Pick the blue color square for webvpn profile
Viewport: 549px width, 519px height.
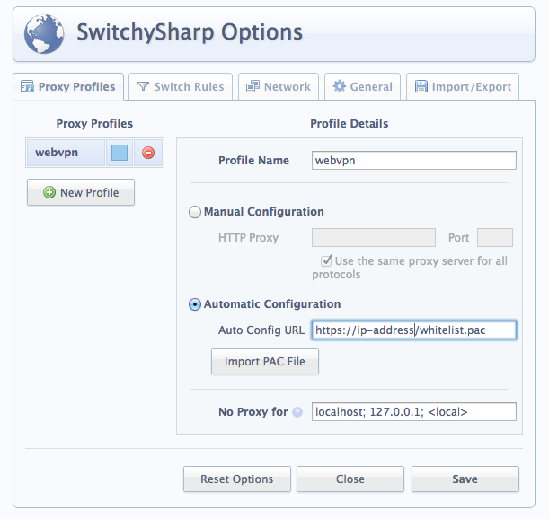120,153
